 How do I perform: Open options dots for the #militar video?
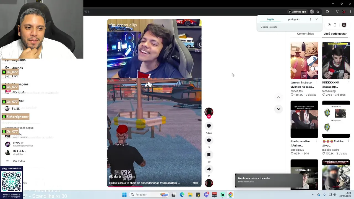pos(348,141)
